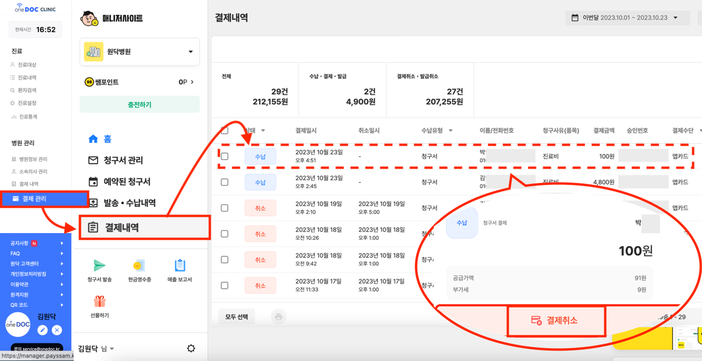This screenshot has height=361, width=702.
Task: Check the 10월 19일 오후 2:10 row checkbox
Action: [225, 208]
